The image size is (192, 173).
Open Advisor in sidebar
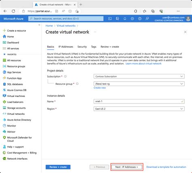coord(9,132)
